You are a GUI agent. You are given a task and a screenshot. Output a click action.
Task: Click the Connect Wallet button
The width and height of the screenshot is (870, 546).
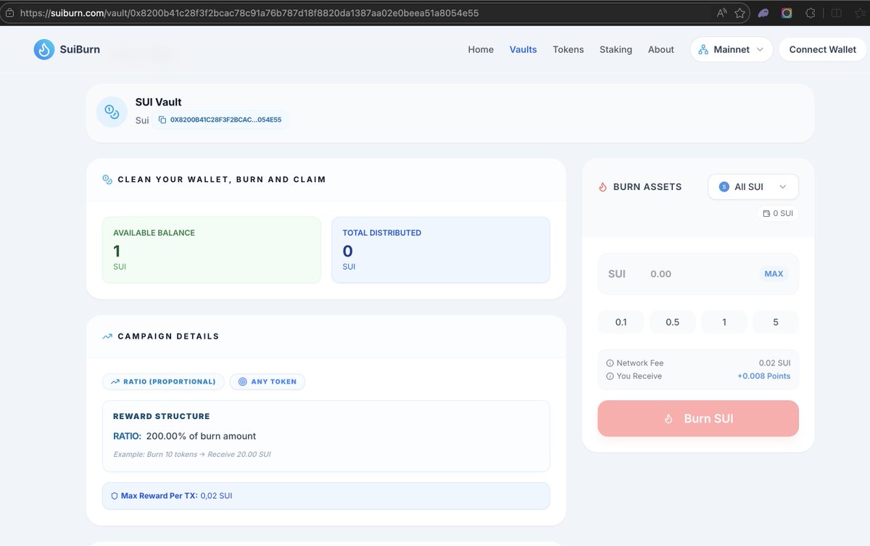pos(823,49)
